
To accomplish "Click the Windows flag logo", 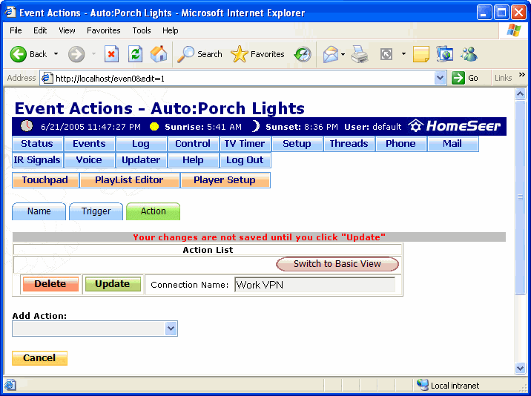I will click(514, 30).
